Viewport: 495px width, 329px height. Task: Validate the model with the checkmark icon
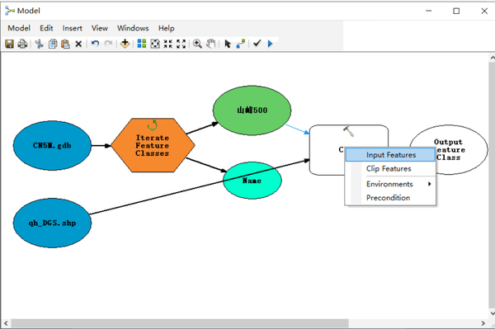257,43
